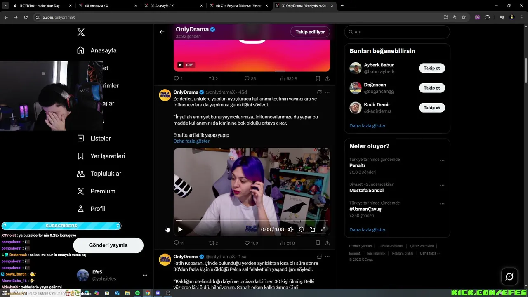
Task: Open a new browser tab
Action: (342, 6)
